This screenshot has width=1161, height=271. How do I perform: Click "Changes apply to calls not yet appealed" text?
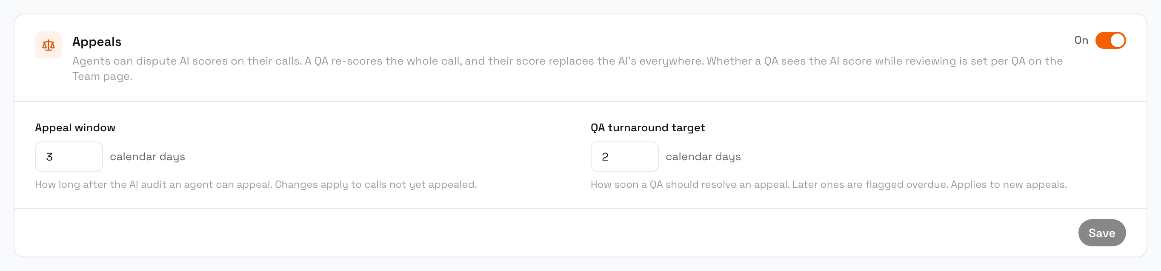click(376, 185)
